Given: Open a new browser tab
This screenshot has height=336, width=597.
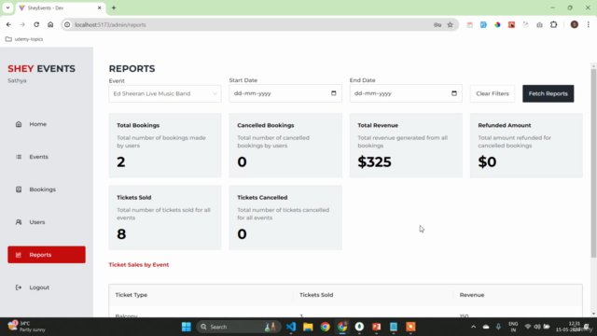Looking at the screenshot, I should 114,7.
